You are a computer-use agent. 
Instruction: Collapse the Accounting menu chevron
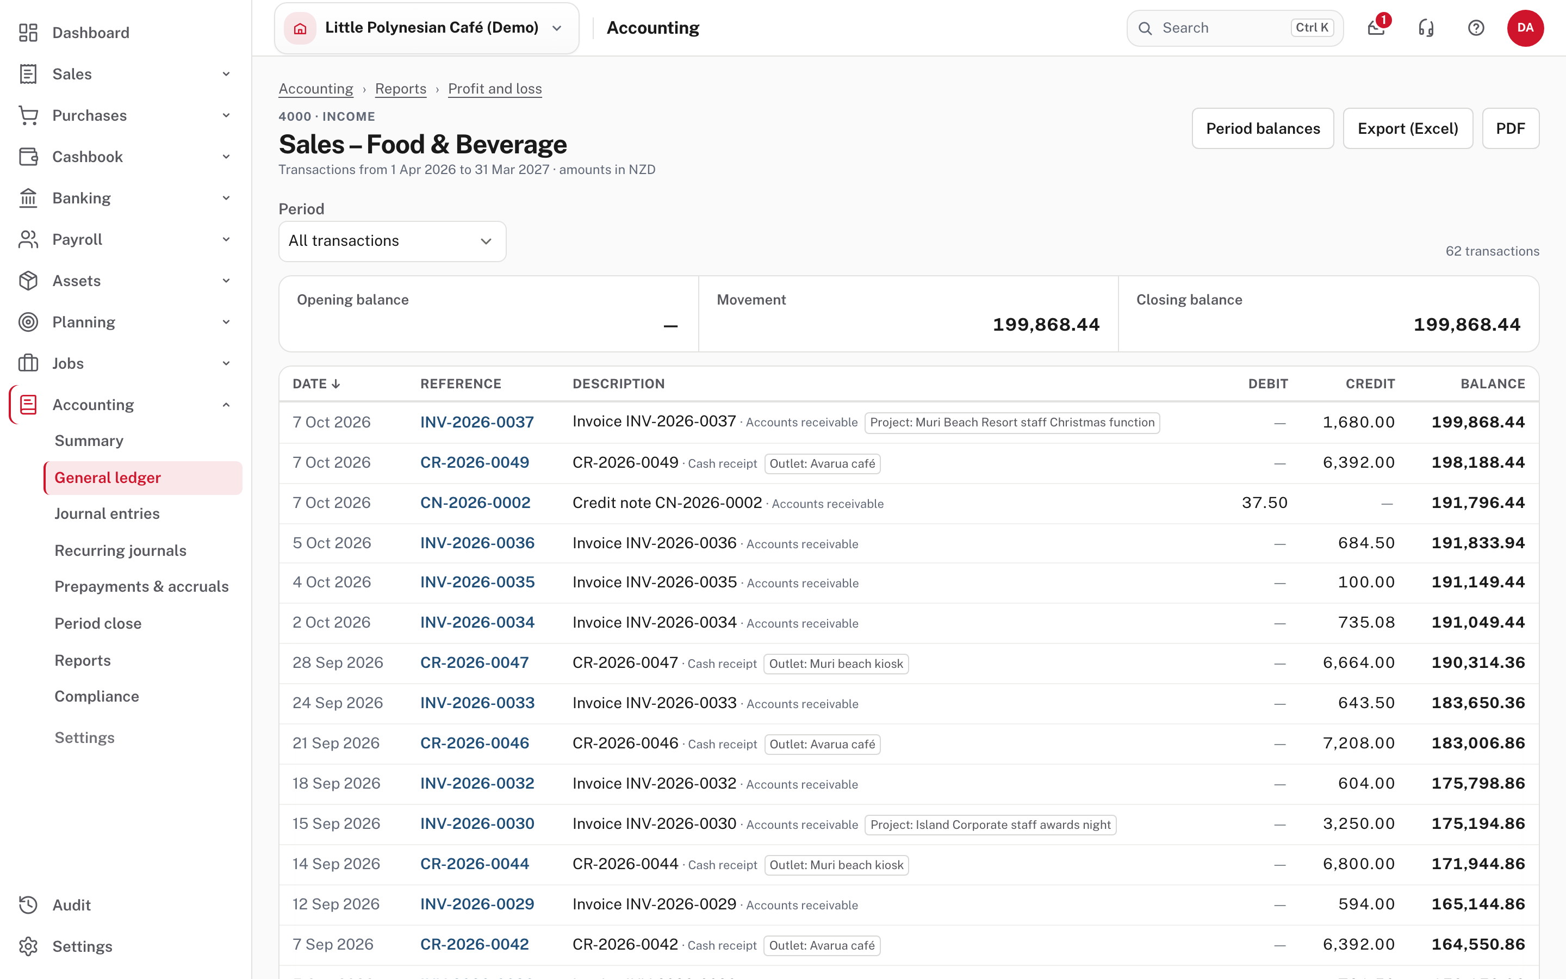click(x=226, y=405)
